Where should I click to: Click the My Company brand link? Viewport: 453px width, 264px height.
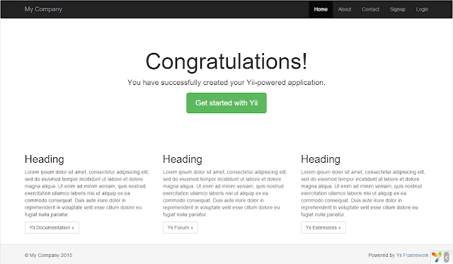[x=43, y=9]
